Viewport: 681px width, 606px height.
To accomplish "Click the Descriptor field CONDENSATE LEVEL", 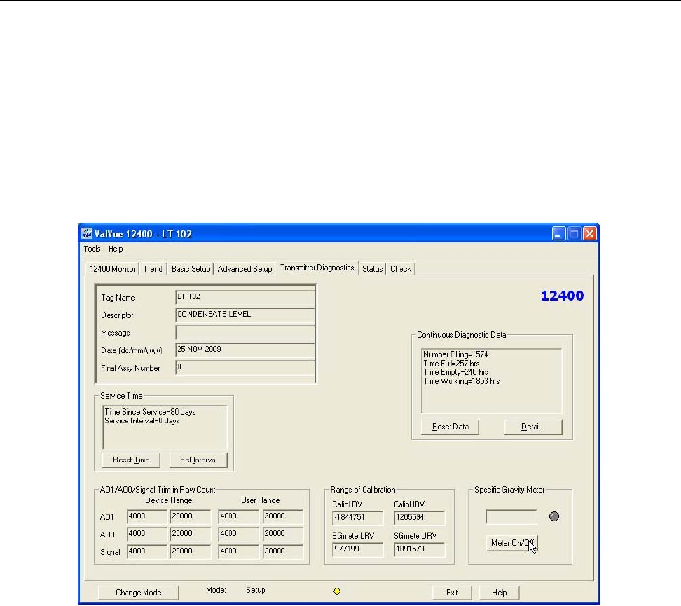I will pos(245,315).
